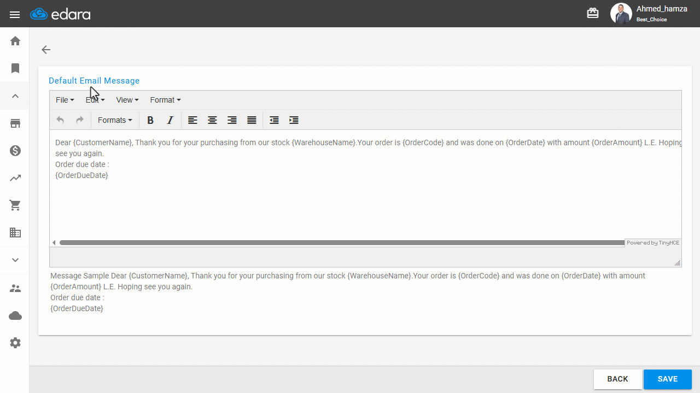Save the default email message
Screen dimensions: 700x393
point(668,379)
